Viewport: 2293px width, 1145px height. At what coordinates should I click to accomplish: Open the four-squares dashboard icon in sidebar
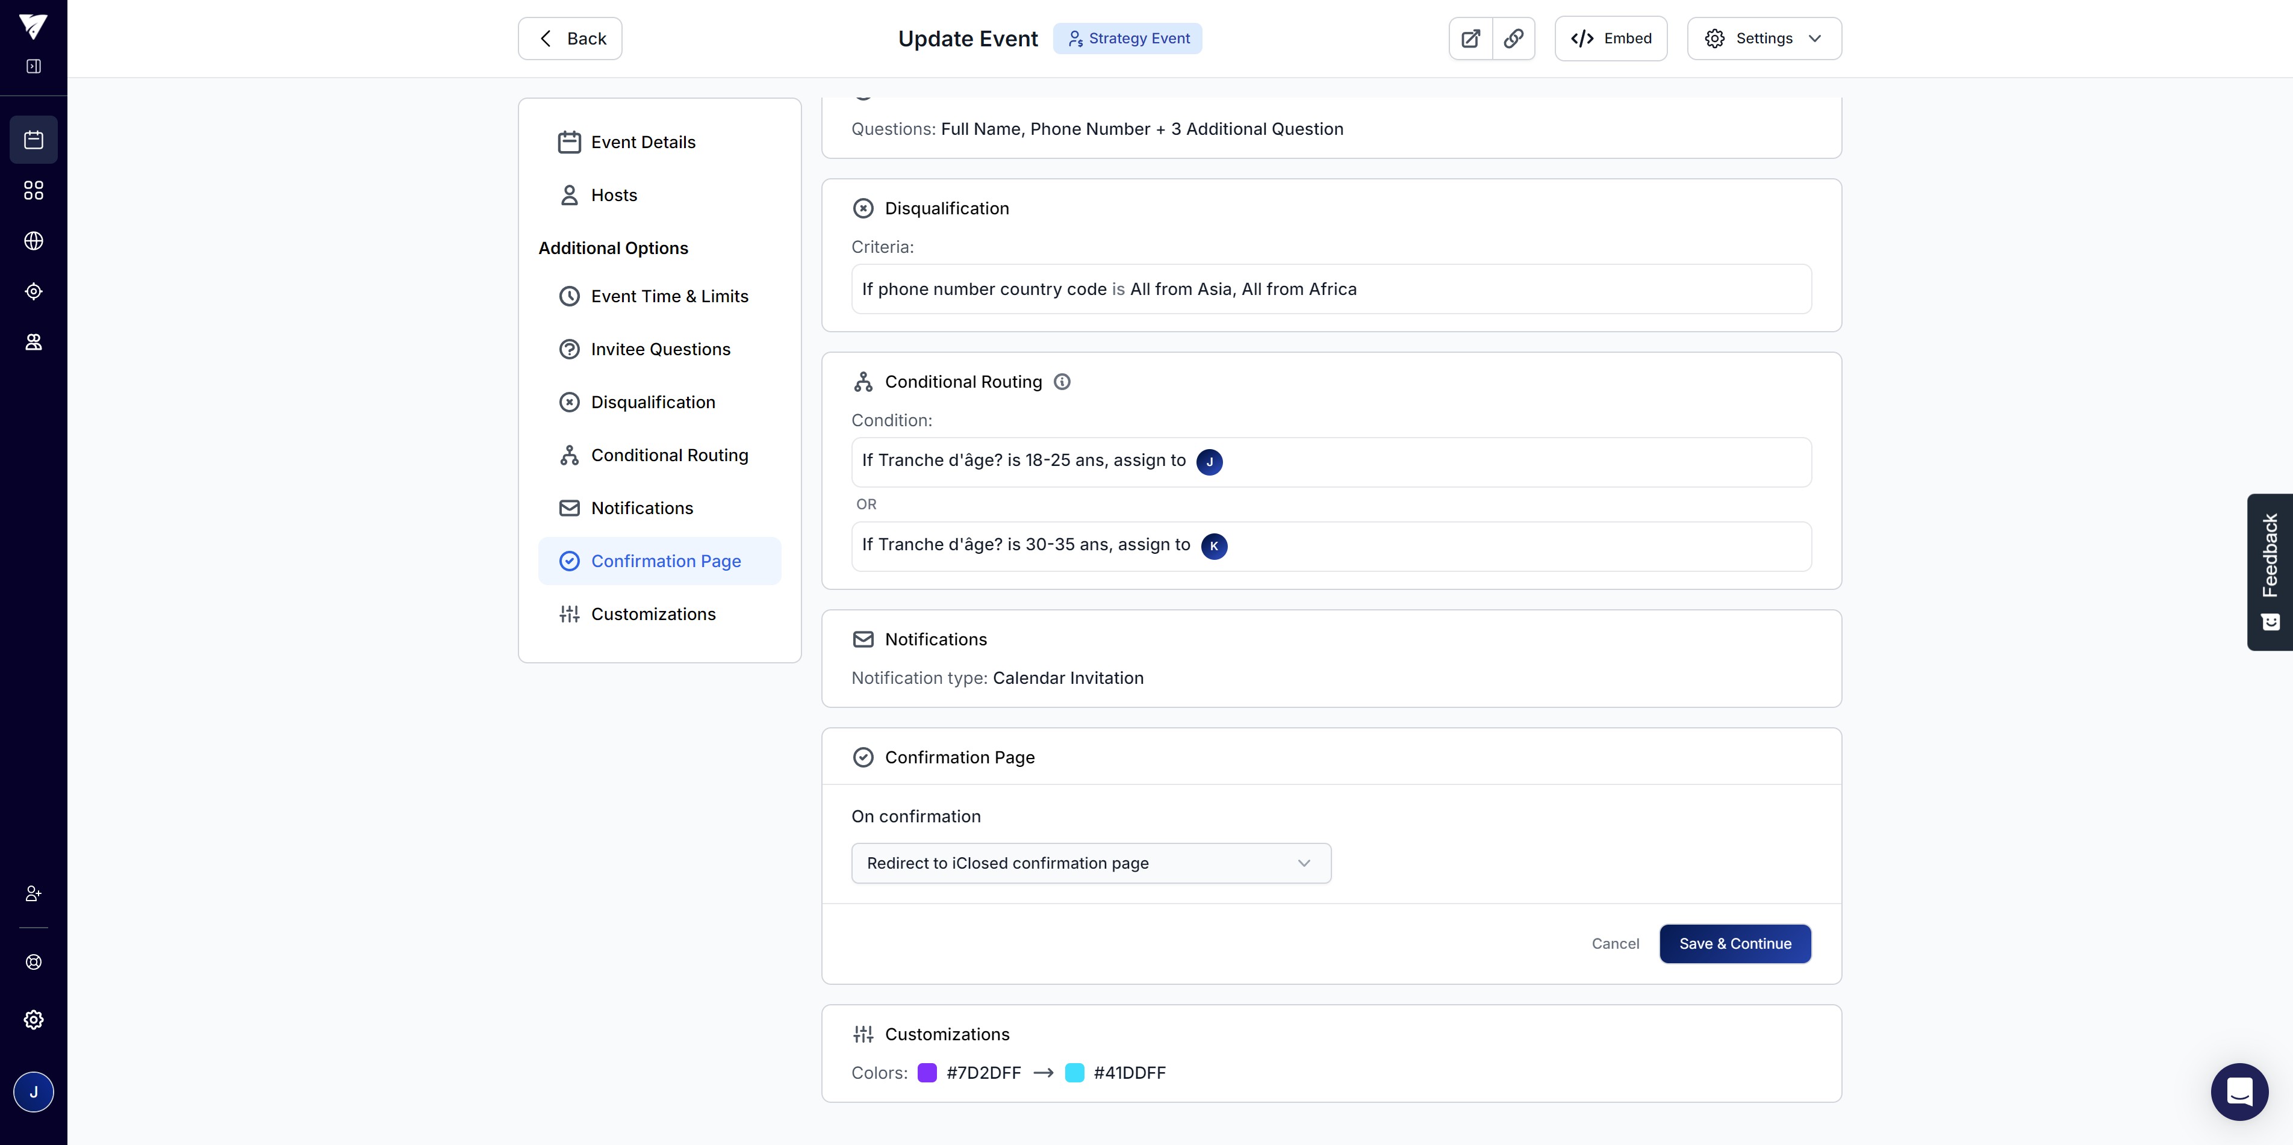click(x=33, y=190)
